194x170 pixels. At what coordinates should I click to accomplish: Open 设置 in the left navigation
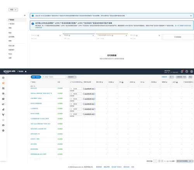10,58
